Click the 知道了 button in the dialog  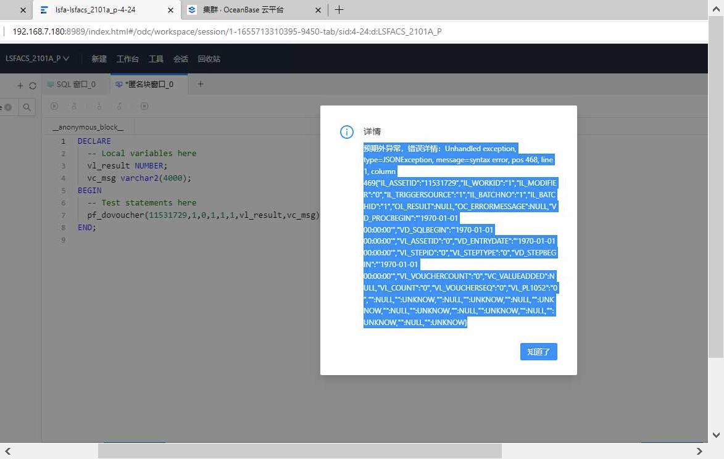[538, 352]
